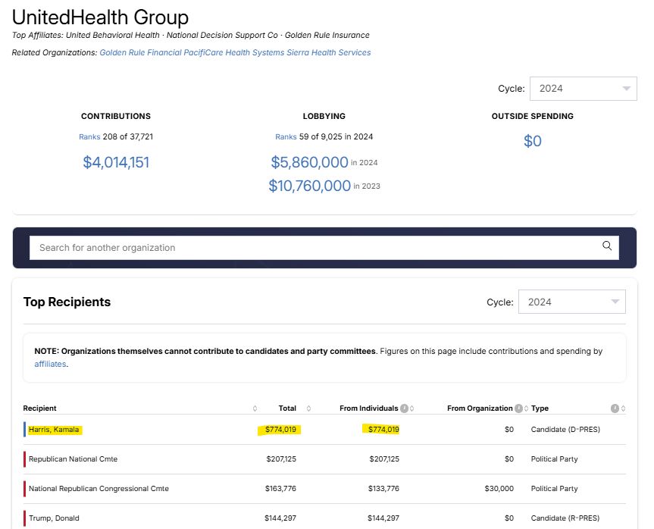Click NRCC total $163,776 cell
Screen dimensions: 654x529
pyautogui.click(x=280, y=489)
